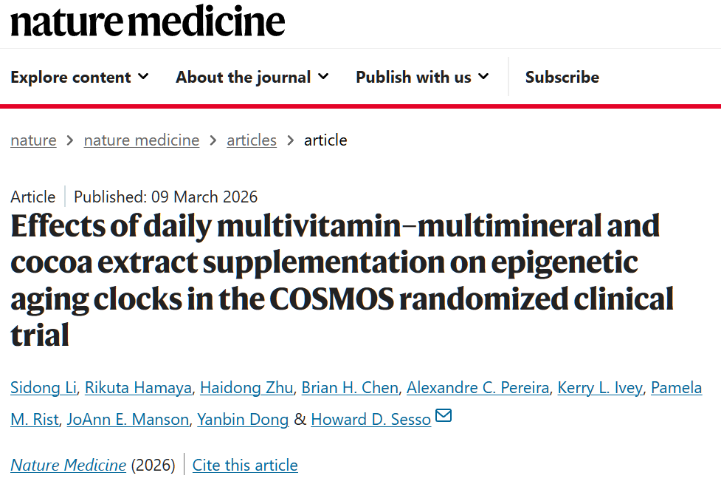Expand Publish with us dropdown

(421, 77)
